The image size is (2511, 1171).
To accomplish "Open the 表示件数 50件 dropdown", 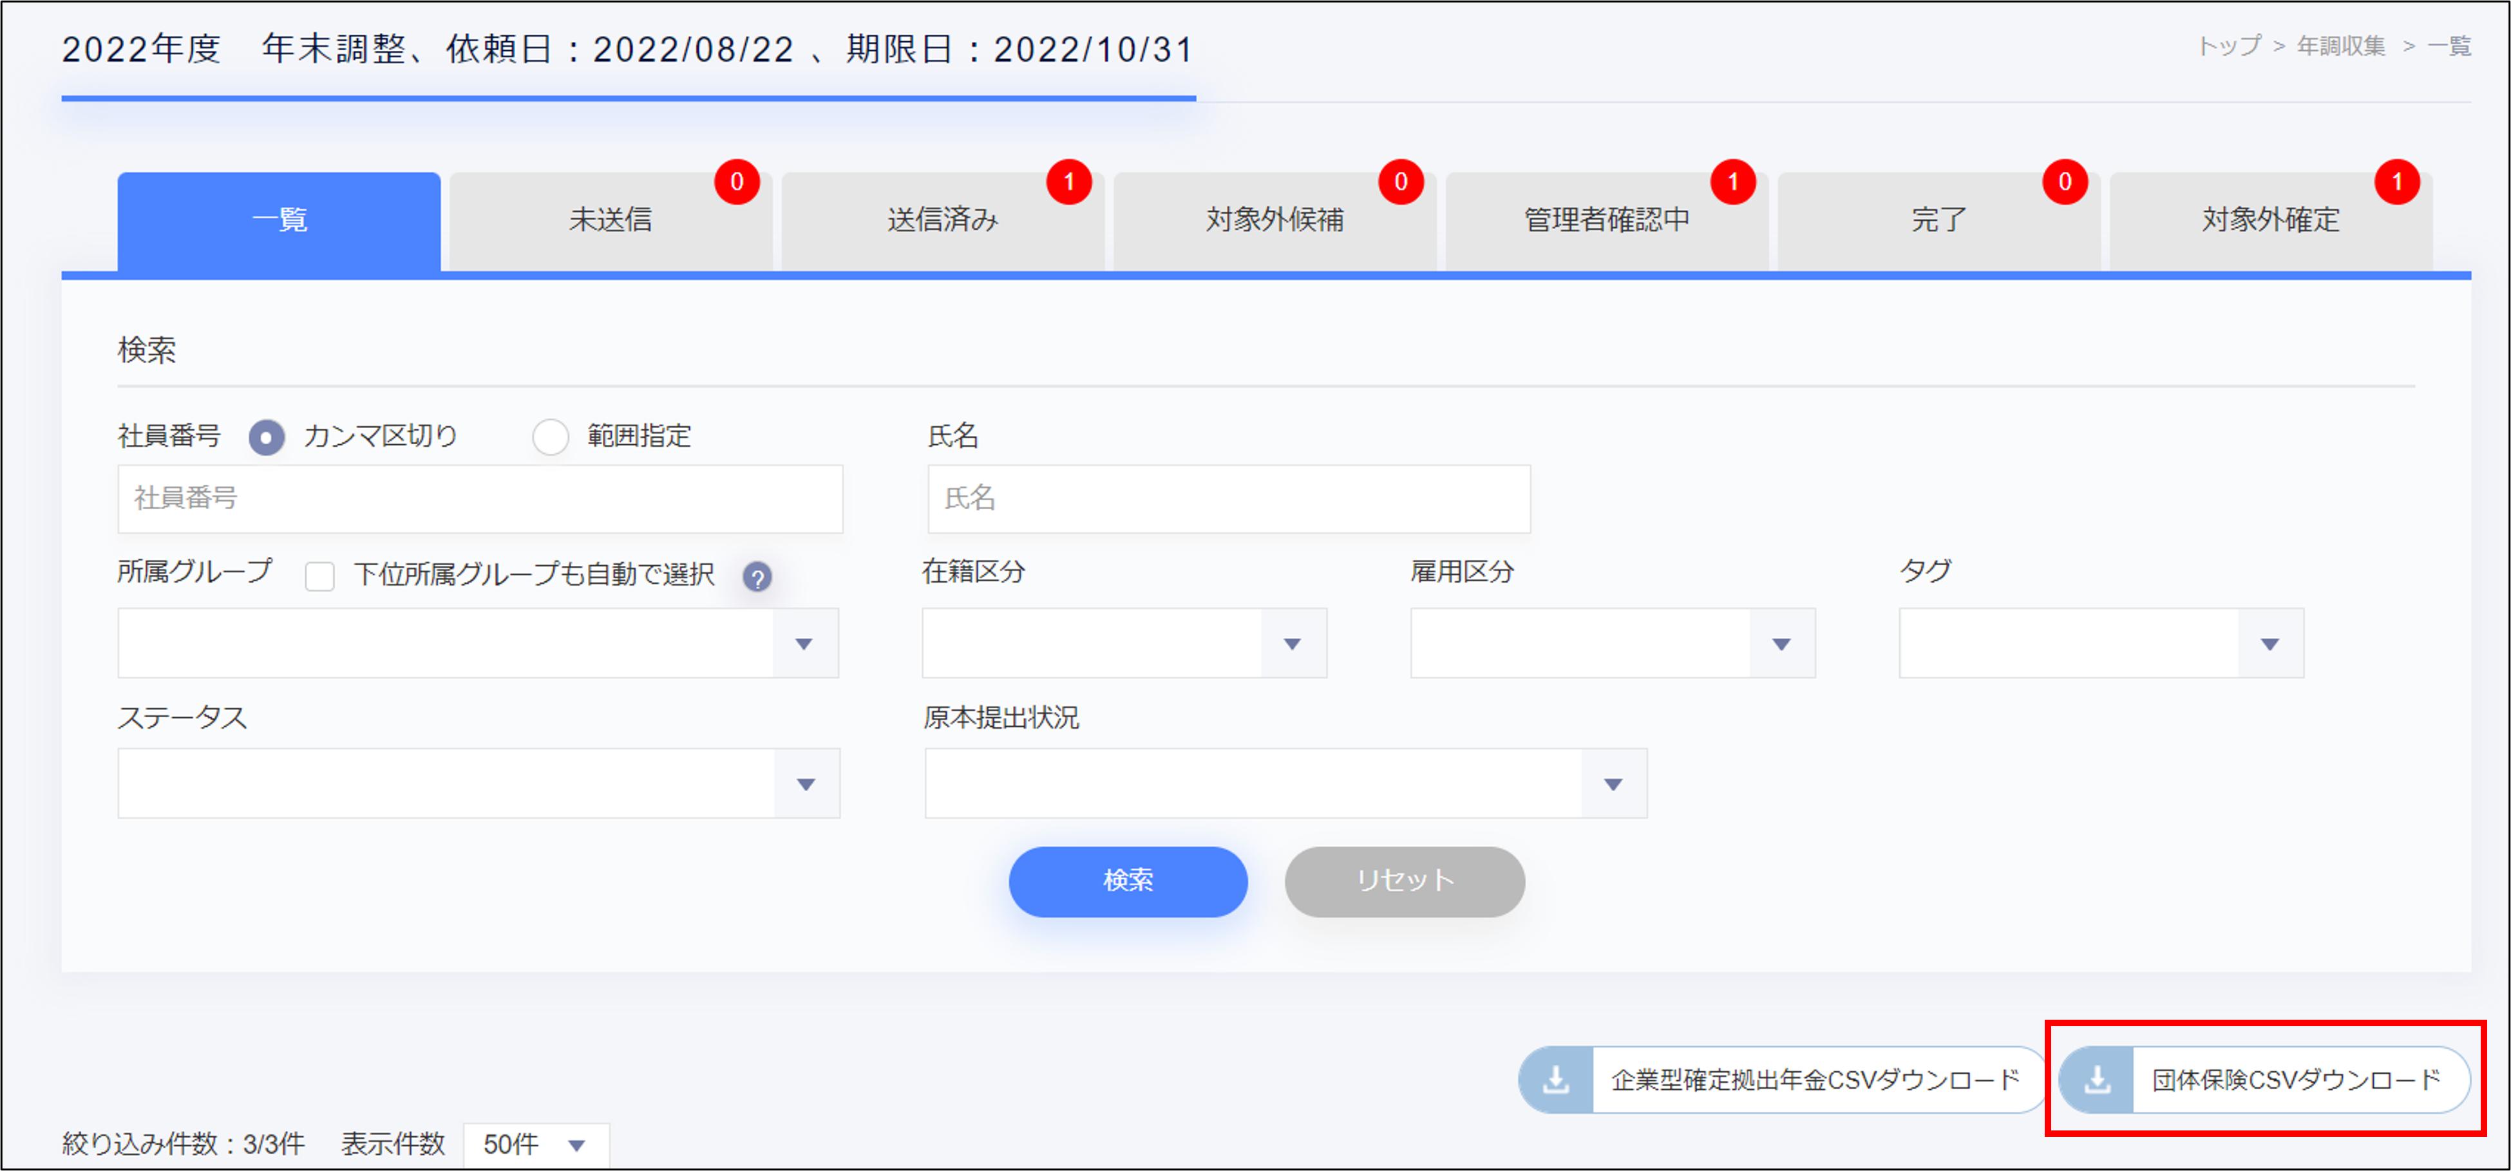I will click(536, 1145).
